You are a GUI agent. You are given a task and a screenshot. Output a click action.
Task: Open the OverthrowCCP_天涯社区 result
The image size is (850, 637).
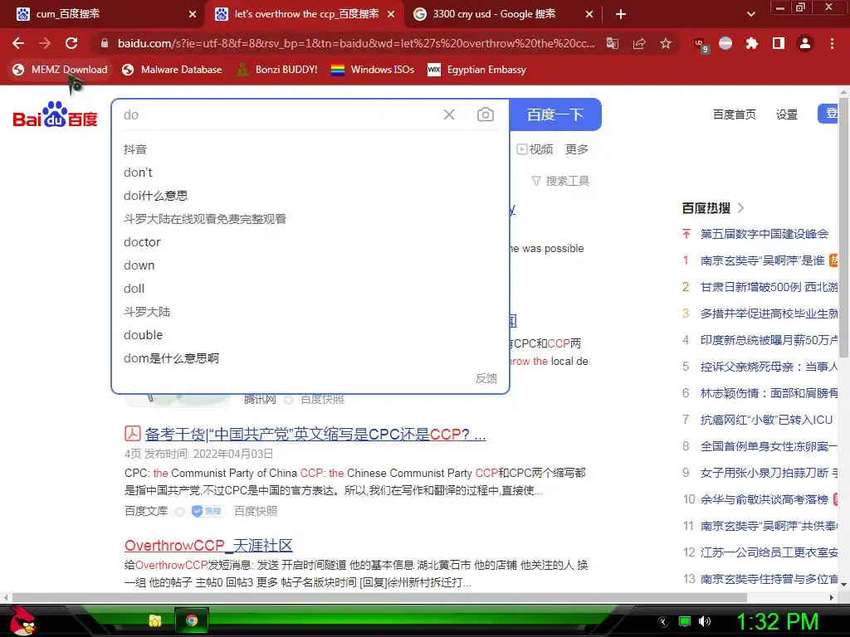point(208,546)
